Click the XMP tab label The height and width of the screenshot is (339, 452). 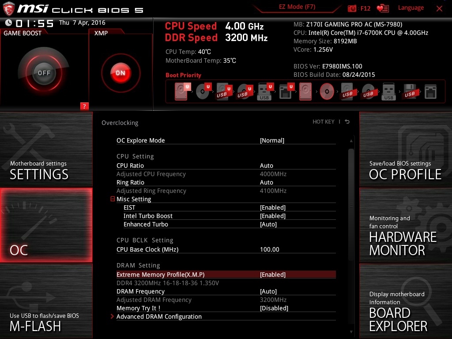101,33
